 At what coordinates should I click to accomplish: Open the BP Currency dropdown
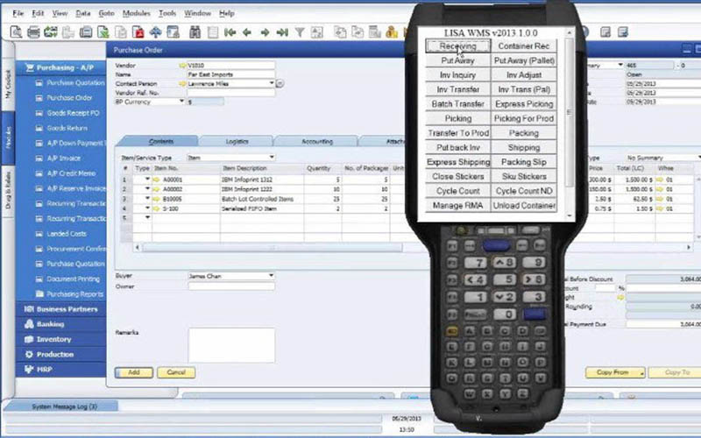coord(181,102)
